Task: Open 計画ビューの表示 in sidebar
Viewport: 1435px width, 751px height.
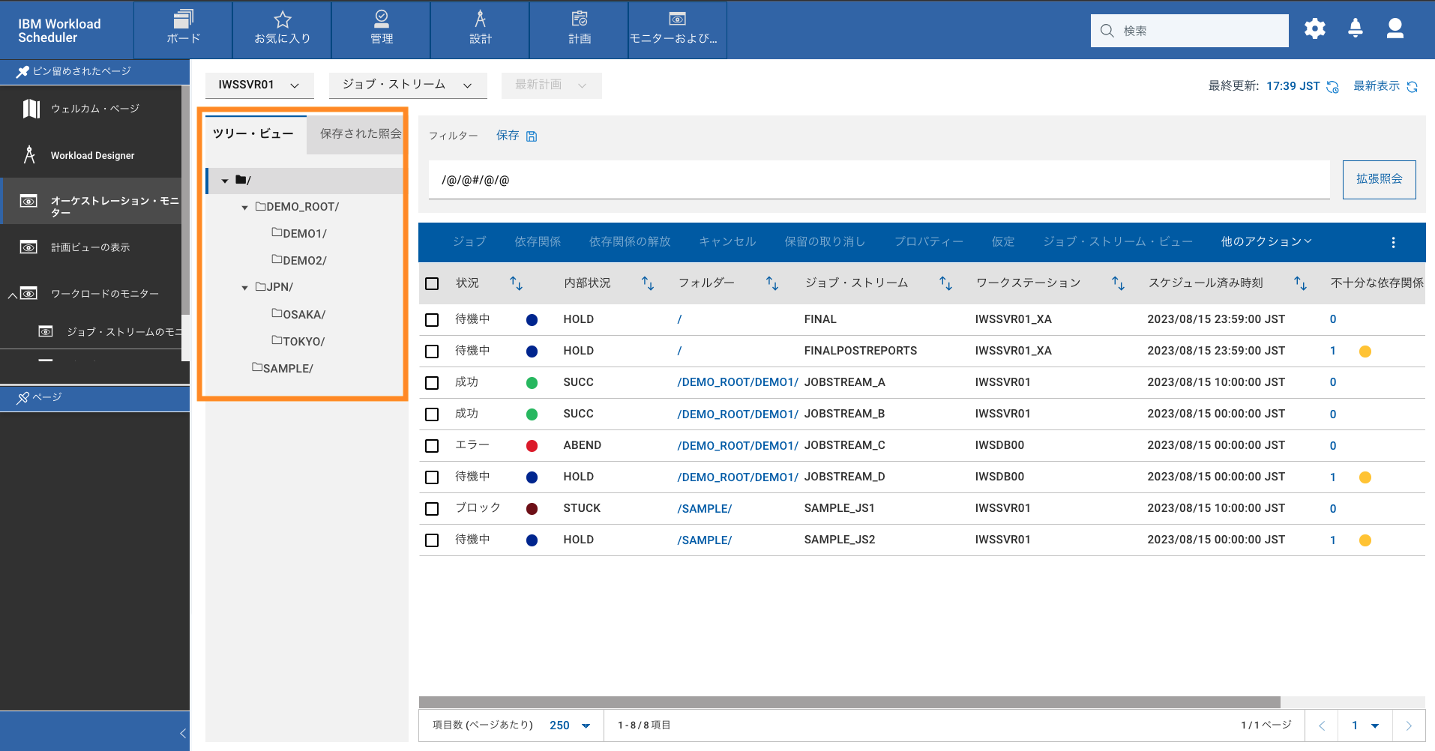Action: 91,247
